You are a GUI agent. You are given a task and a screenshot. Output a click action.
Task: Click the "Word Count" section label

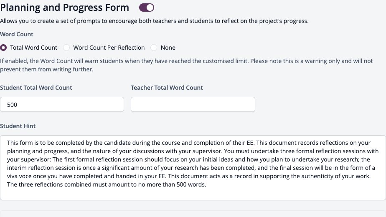click(x=16, y=34)
